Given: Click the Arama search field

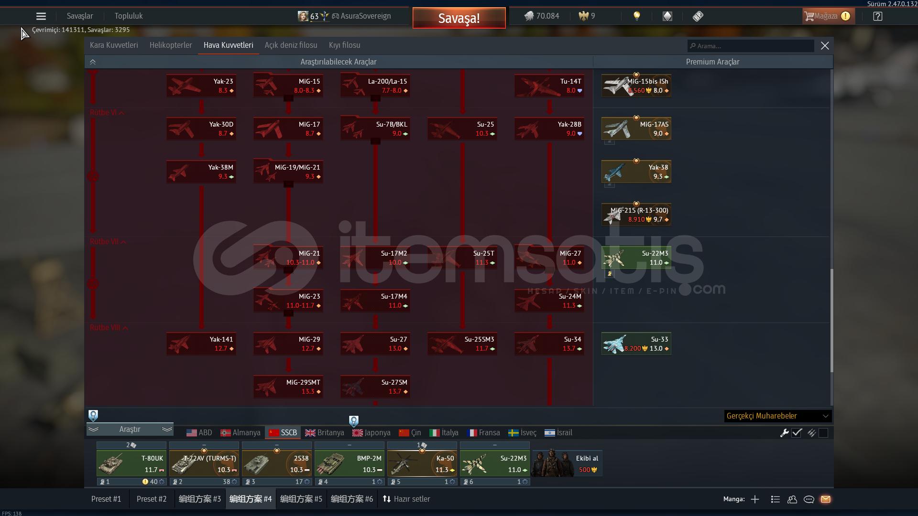Looking at the screenshot, I should click(x=751, y=46).
